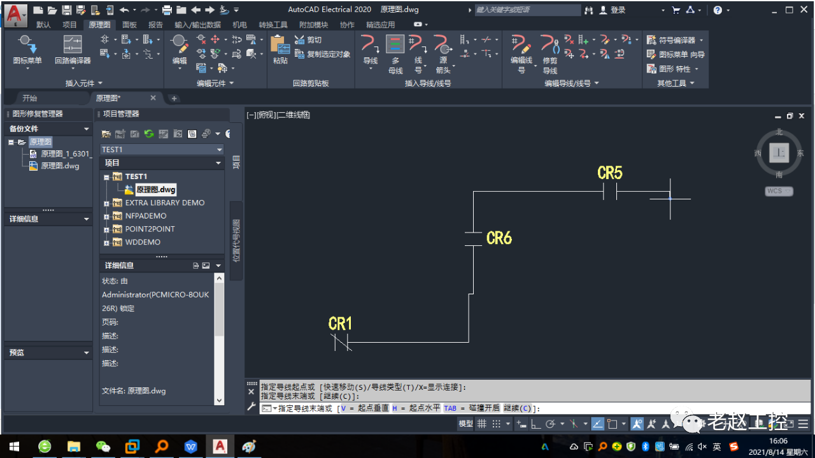815x458 pixels.
Task: Click the Save icon in quick access toolbar
Action: tap(66, 10)
